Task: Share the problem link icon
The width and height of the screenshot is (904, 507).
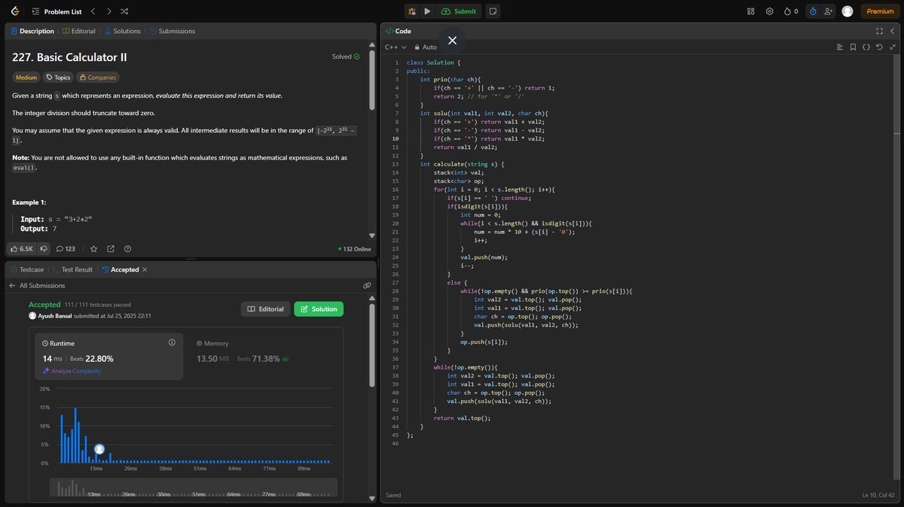Action: (x=111, y=249)
